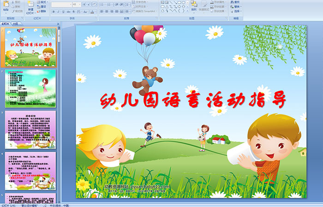Click the Clear All Formatting icon
The image size is (323, 207).
point(94,4)
